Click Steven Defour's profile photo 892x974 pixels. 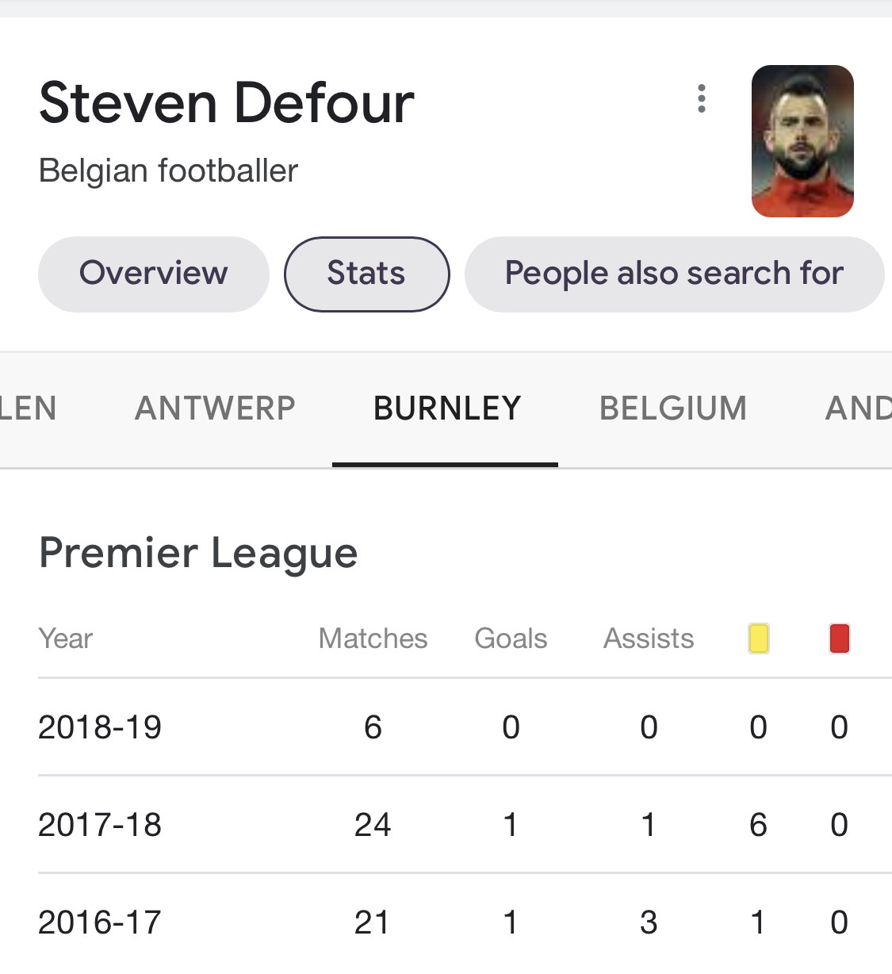coord(802,141)
